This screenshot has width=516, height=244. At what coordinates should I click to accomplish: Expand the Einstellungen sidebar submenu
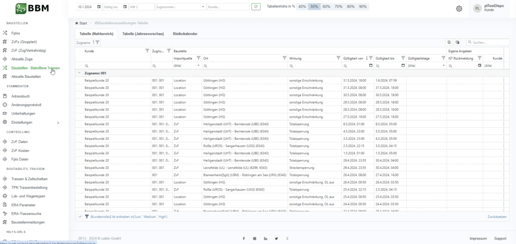tap(58, 122)
